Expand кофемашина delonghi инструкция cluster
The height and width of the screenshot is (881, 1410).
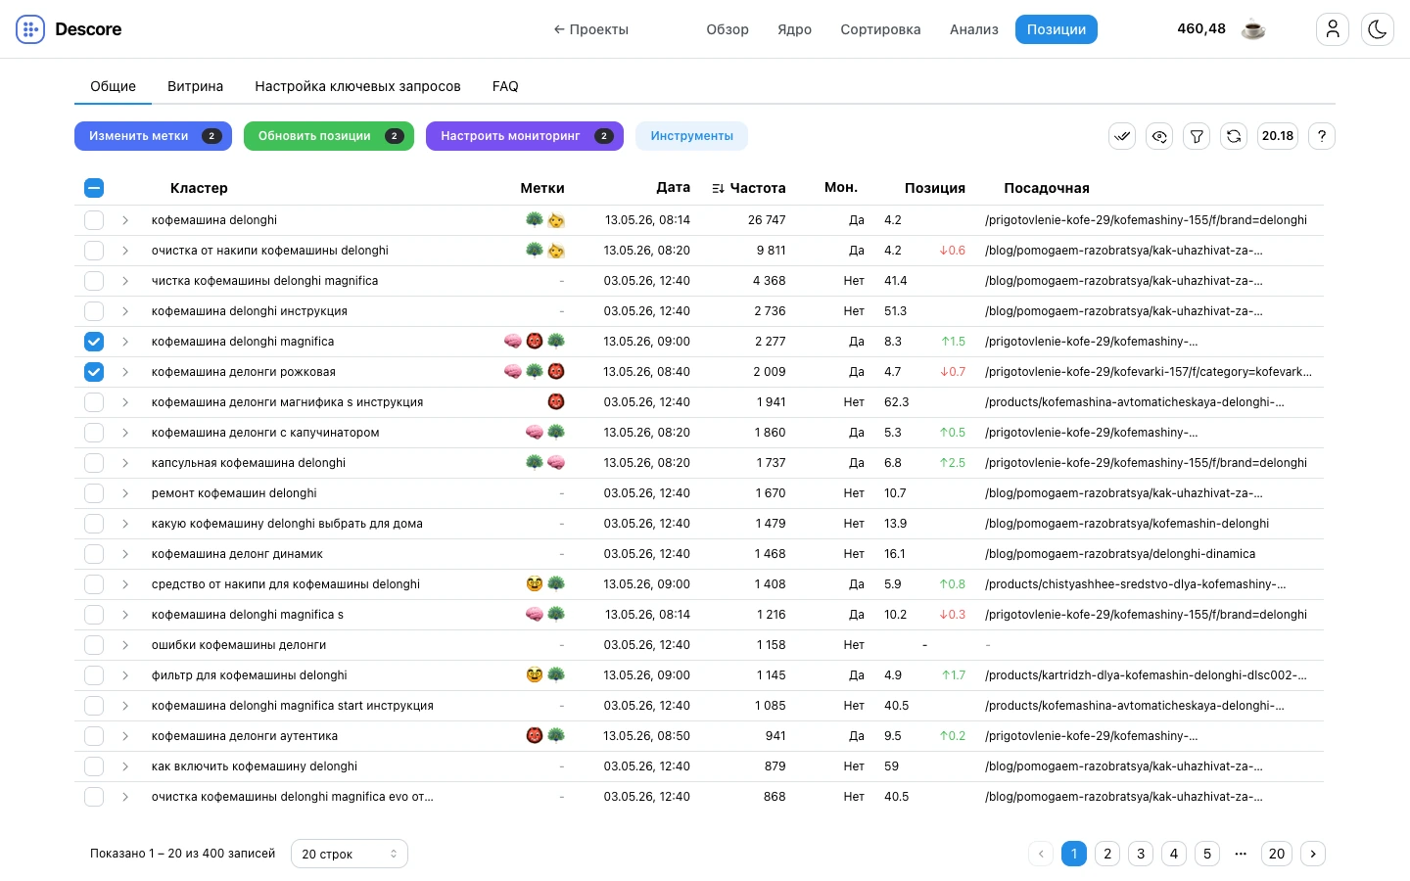click(125, 311)
